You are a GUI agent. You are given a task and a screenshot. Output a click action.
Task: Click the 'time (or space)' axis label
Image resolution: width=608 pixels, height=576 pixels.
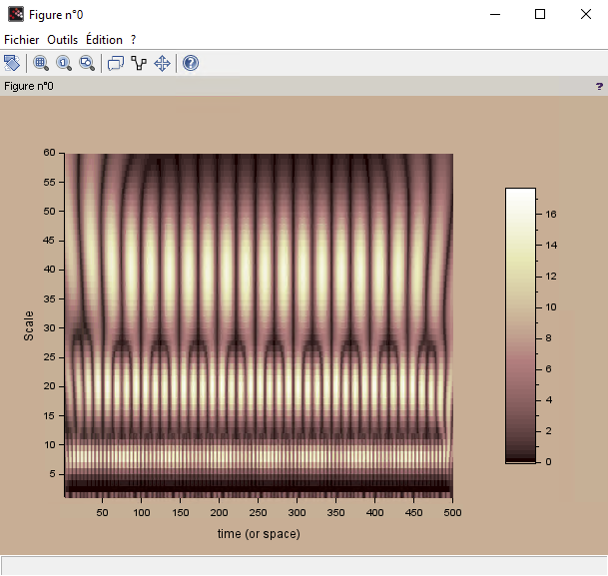[259, 534]
